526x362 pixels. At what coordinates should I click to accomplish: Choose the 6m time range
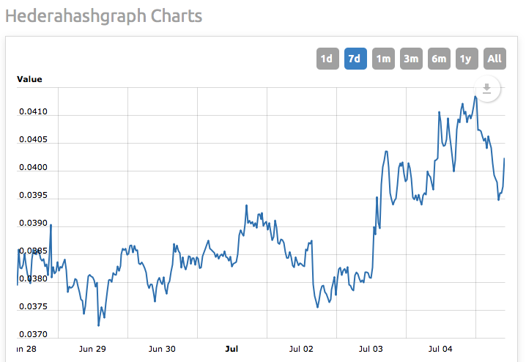click(x=439, y=59)
